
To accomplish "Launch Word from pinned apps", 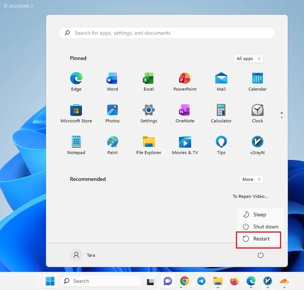I will (112, 82).
